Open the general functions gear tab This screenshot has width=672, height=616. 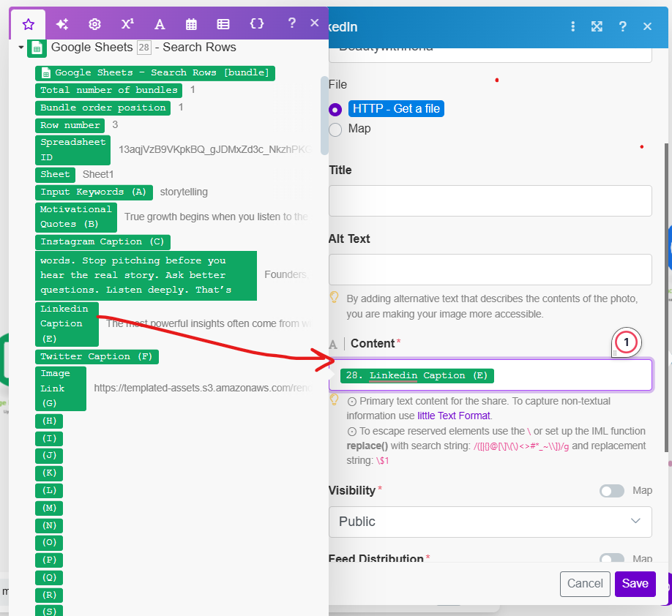(x=94, y=24)
